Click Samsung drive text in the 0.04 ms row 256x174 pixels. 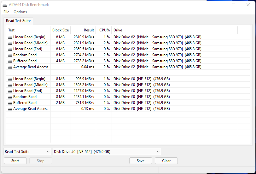pyautogui.click(x=157, y=67)
